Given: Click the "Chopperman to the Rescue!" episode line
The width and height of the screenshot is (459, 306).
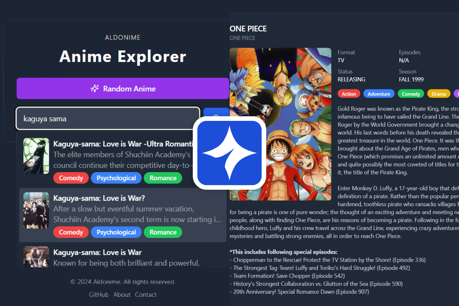Looking at the screenshot, I should (327, 260).
